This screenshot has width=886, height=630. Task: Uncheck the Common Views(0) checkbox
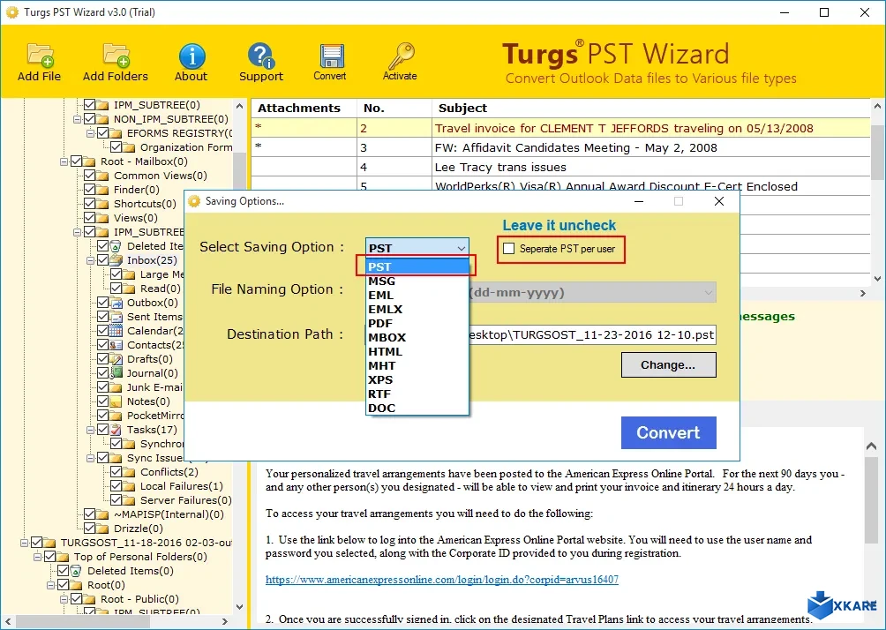[89, 176]
